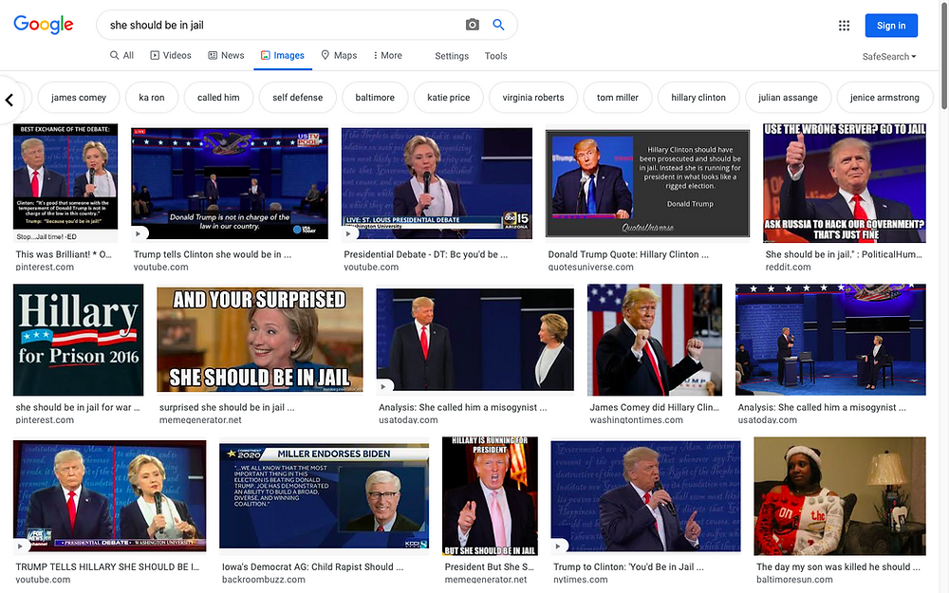Open the Settings menu
This screenshot has height=593, width=949.
click(452, 56)
